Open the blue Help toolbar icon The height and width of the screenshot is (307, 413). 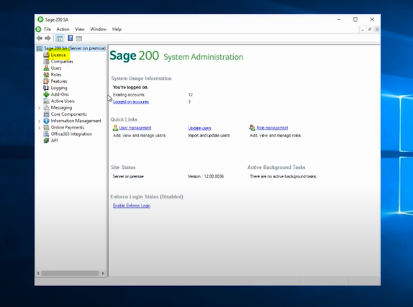70,38
